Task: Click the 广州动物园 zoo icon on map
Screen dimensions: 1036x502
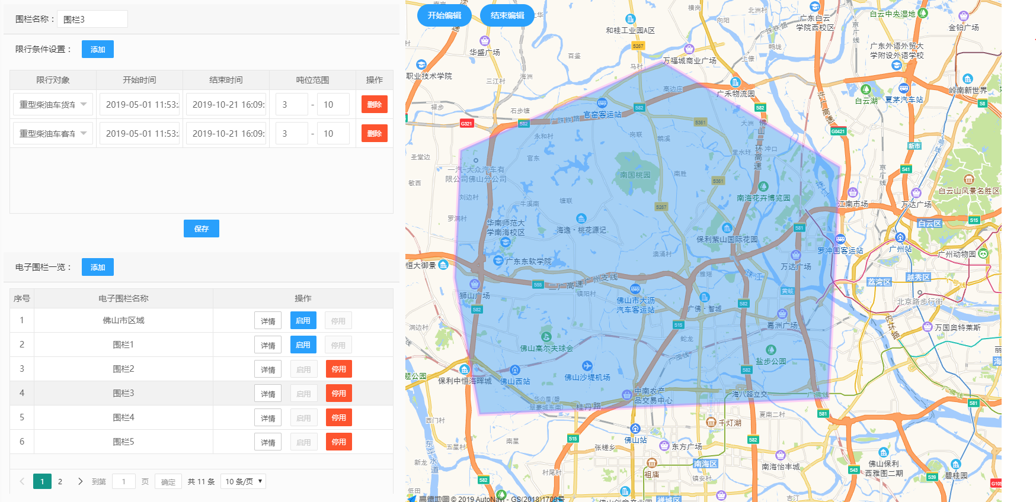Action: pyautogui.click(x=983, y=253)
